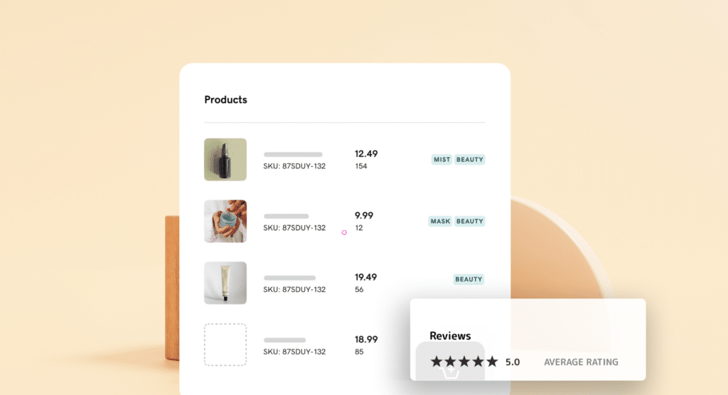Select BEAUTY tag on the 12.49 product
The image size is (728, 395).
click(x=469, y=159)
